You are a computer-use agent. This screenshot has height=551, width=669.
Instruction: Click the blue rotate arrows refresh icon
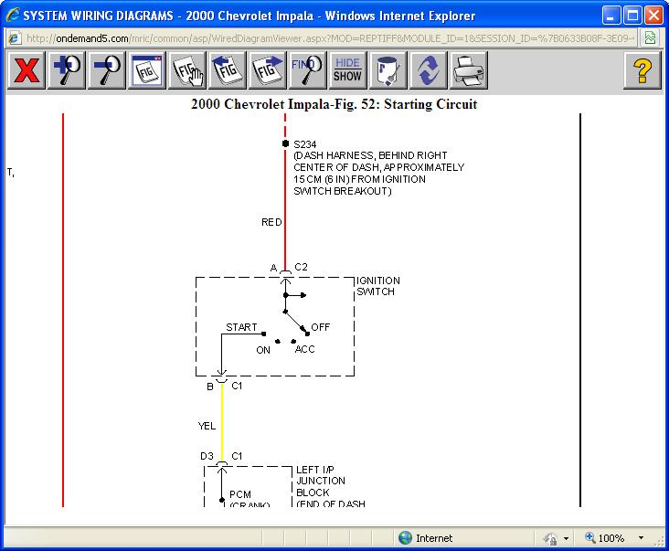tap(428, 70)
